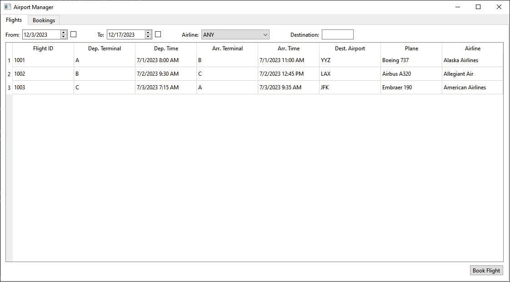510x282 pixels.
Task: Click Arr. Terminal B in flight 1001 row
Action: pos(227,60)
